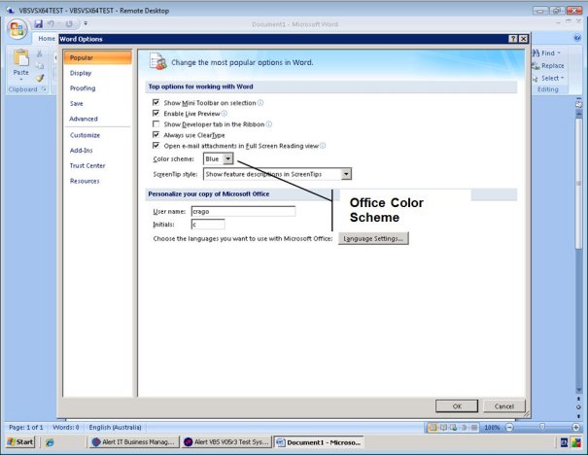
Task: Switch to the Advanced category
Action: [x=84, y=119]
